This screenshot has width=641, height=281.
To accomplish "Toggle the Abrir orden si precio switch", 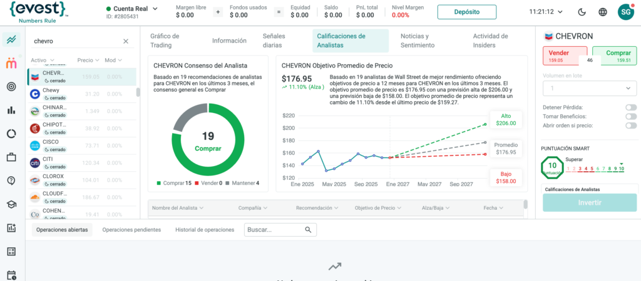I will pyautogui.click(x=631, y=126).
